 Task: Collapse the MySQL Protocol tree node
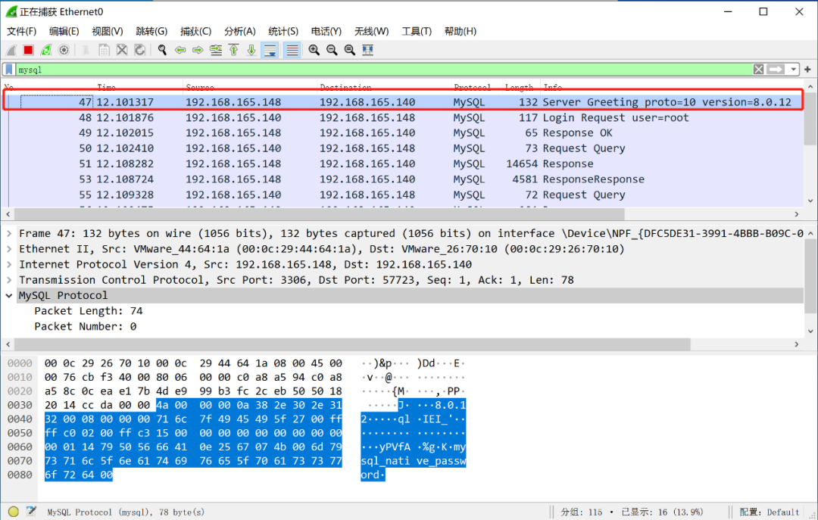point(9,296)
